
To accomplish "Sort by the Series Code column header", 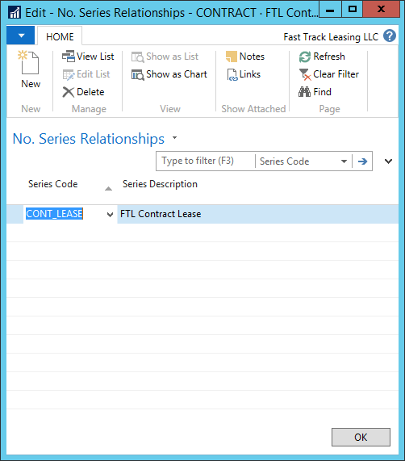I will (53, 184).
